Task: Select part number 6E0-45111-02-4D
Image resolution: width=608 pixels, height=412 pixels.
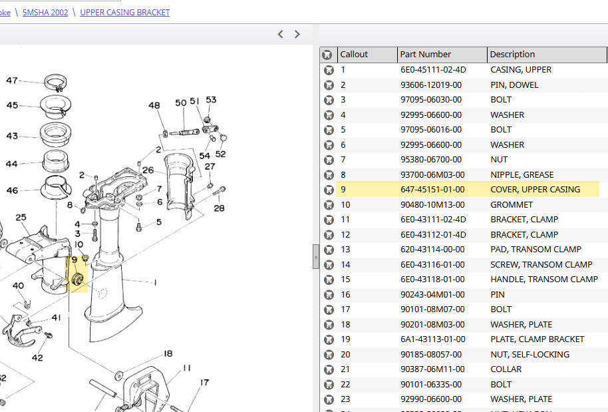Action: point(433,70)
